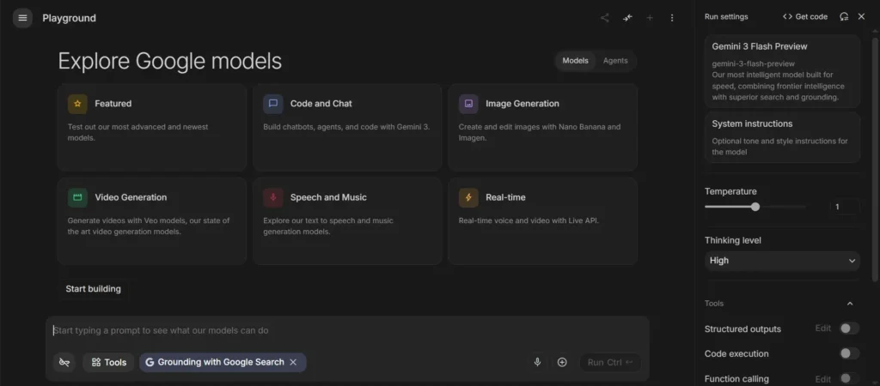Open the System instructions box

(782, 137)
